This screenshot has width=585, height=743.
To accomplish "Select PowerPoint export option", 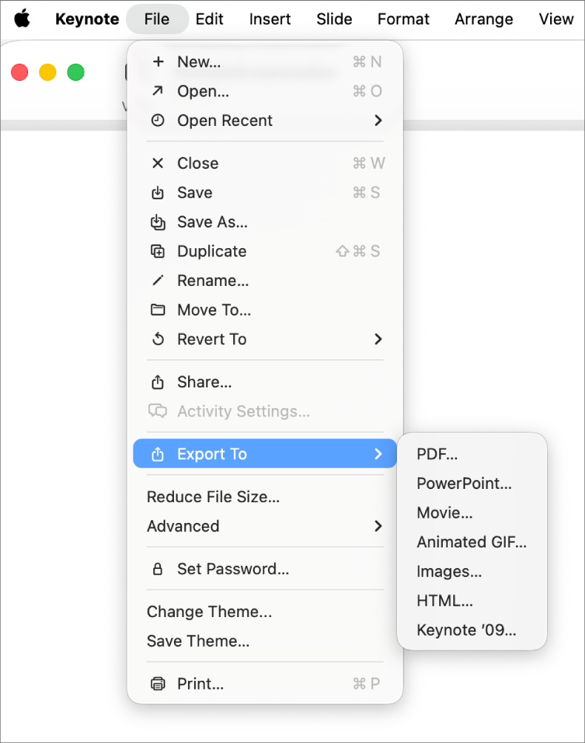I will pos(464,483).
